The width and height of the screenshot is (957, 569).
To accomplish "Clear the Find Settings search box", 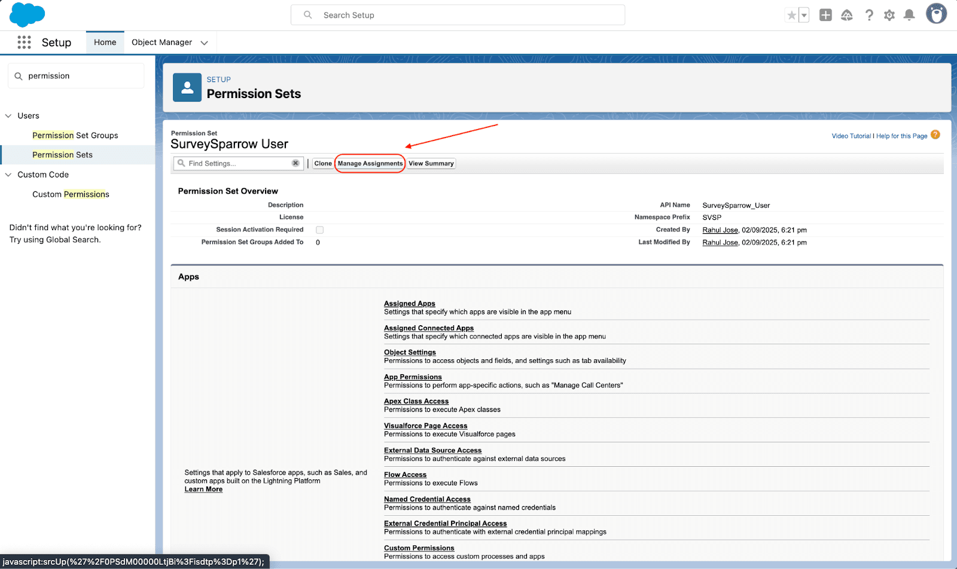I will [x=295, y=163].
